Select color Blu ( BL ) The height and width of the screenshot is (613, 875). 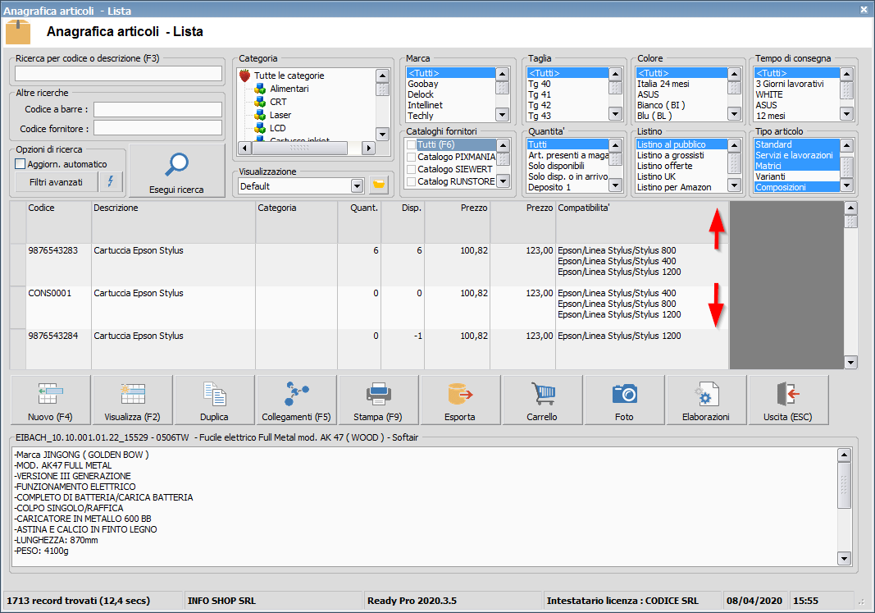point(654,116)
